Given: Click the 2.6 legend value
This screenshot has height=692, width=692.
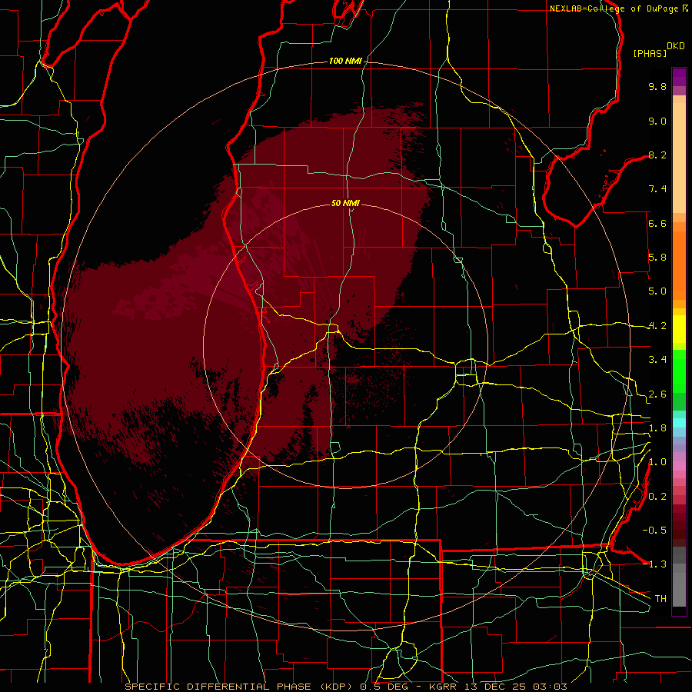Looking at the screenshot, I should pos(657,394).
